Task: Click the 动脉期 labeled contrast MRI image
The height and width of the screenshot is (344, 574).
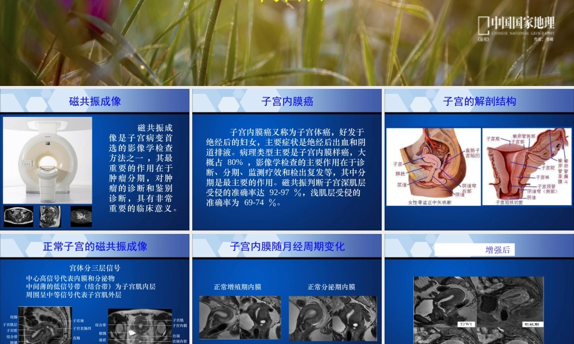Action: [510, 298]
